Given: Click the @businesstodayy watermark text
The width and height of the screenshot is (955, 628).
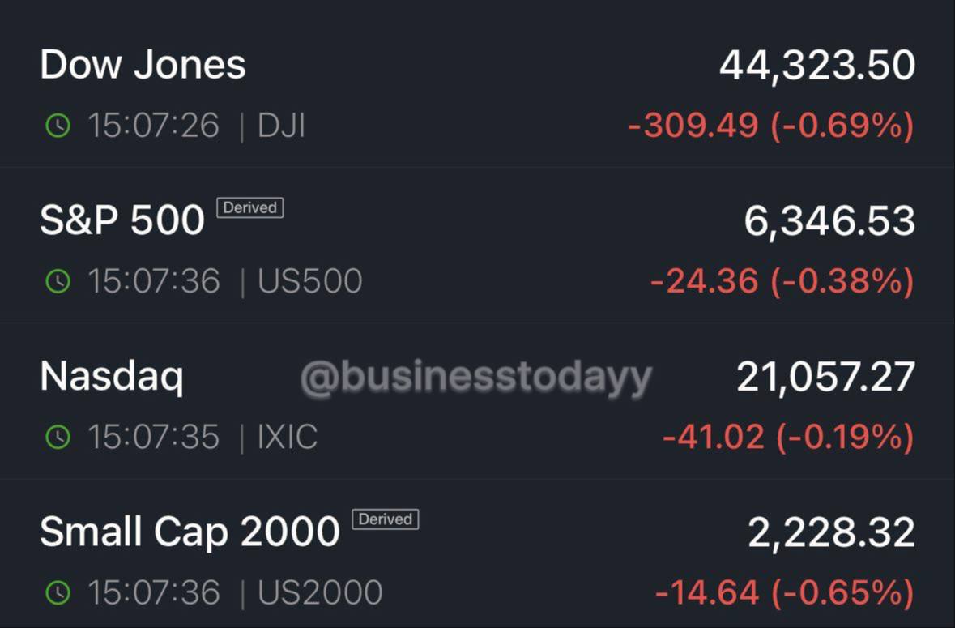Looking at the screenshot, I should pyautogui.click(x=476, y=378).
